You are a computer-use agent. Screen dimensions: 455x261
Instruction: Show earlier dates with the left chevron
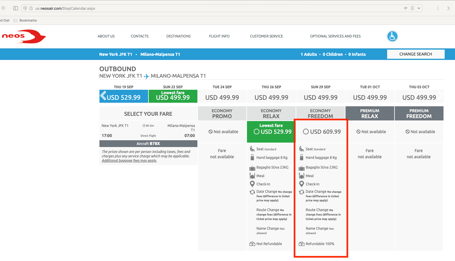pos(103,96)
